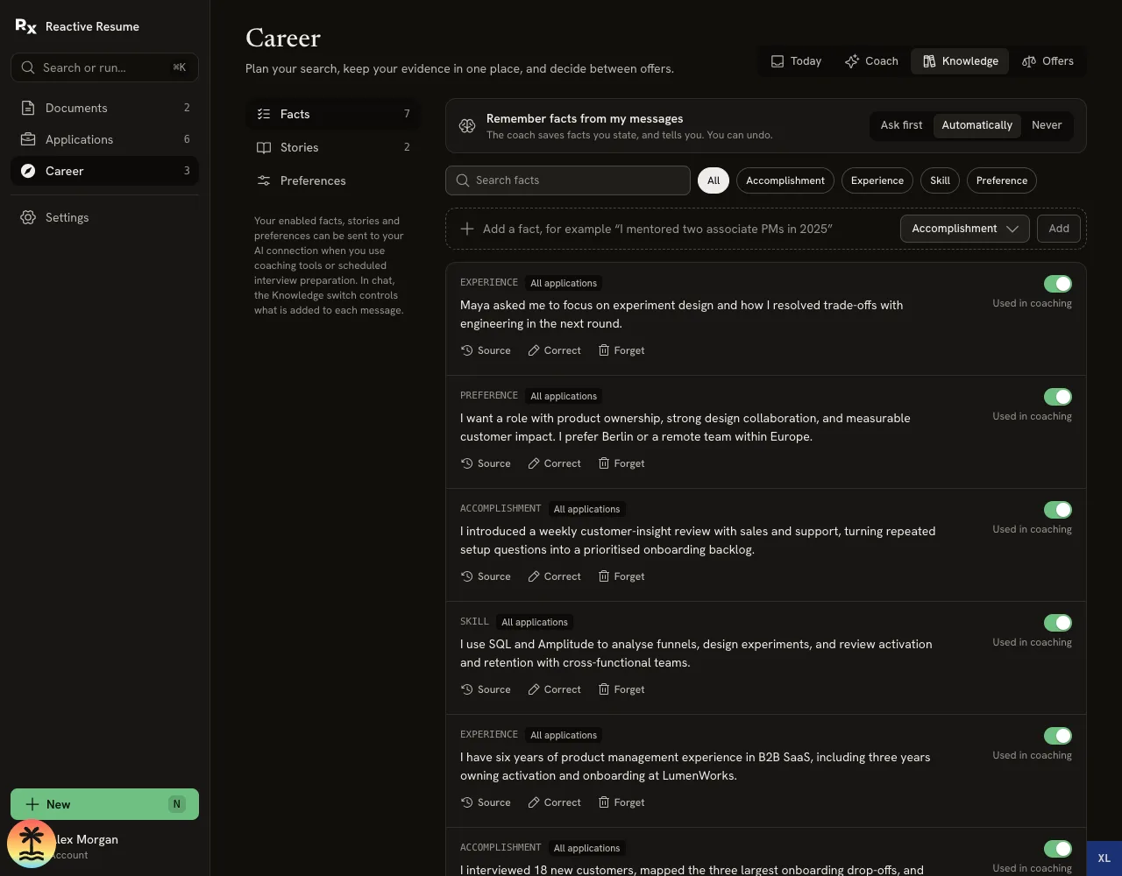The width and height of the screenshot is (1122, 876).
Task: Select the Never memory option
Action: pyautogui.click(x=1047, y=125)
